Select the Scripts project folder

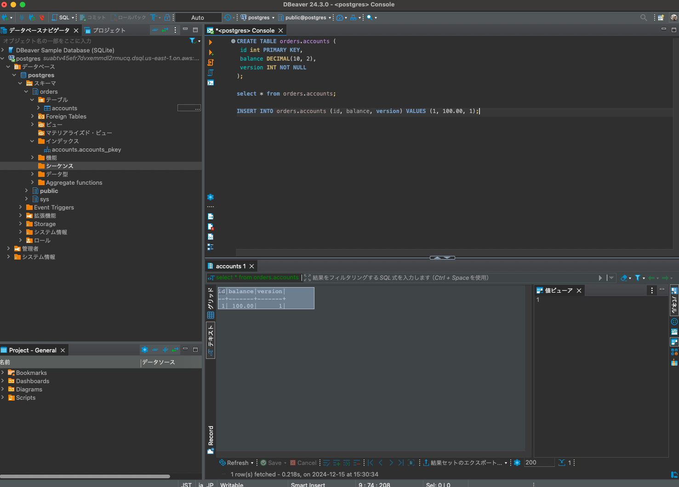(x=22, y=398)
